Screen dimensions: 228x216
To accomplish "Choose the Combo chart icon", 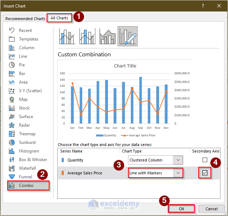I will [12, 186].
